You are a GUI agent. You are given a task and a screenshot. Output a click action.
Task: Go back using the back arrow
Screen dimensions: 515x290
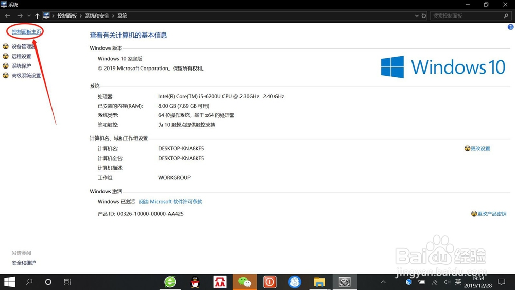click(x=8, y=16)
